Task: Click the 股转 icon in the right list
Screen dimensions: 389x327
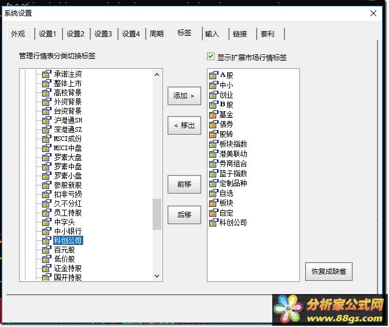Action: point(214,134)
